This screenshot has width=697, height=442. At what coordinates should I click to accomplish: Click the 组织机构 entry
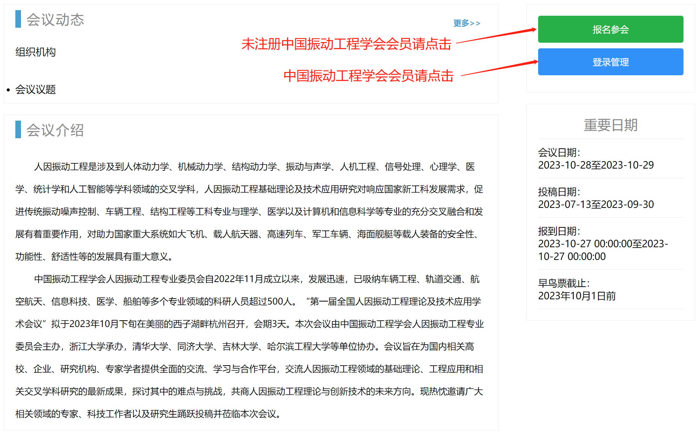(36, 52)
